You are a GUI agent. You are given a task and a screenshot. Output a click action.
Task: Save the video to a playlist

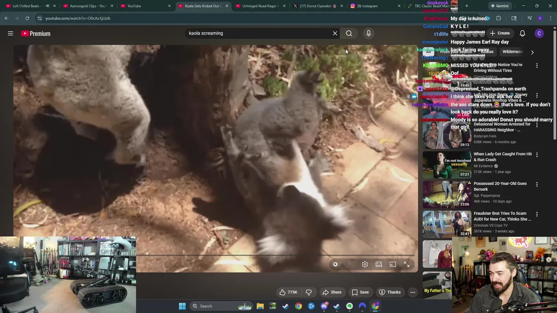click(360, 292)
